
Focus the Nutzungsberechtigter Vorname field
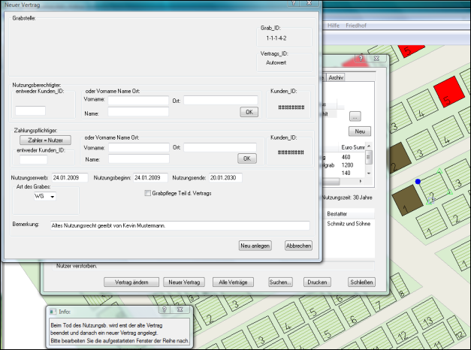[138, 101]
